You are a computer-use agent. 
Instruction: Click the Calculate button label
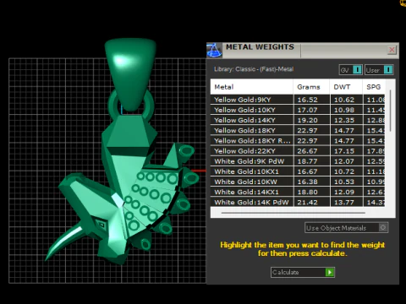285,272
